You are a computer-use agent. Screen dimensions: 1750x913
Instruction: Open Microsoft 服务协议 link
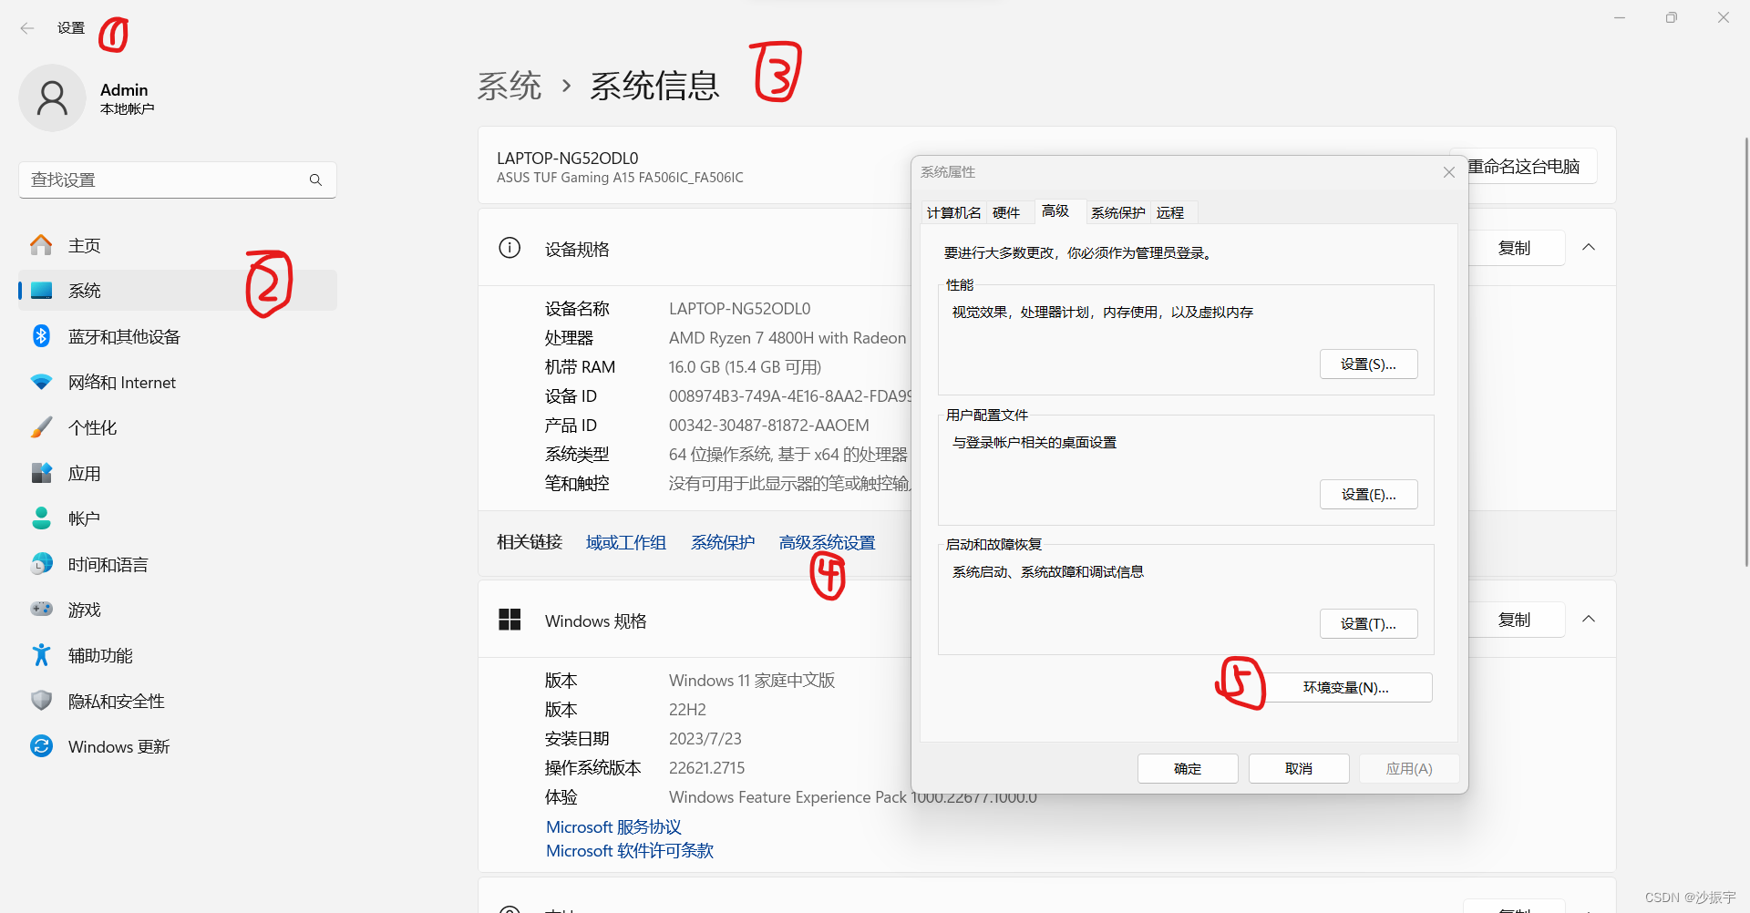(613, 826)
